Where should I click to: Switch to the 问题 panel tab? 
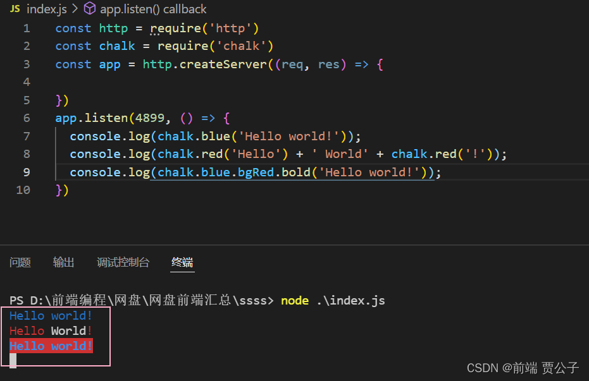[x=20, y=262]
